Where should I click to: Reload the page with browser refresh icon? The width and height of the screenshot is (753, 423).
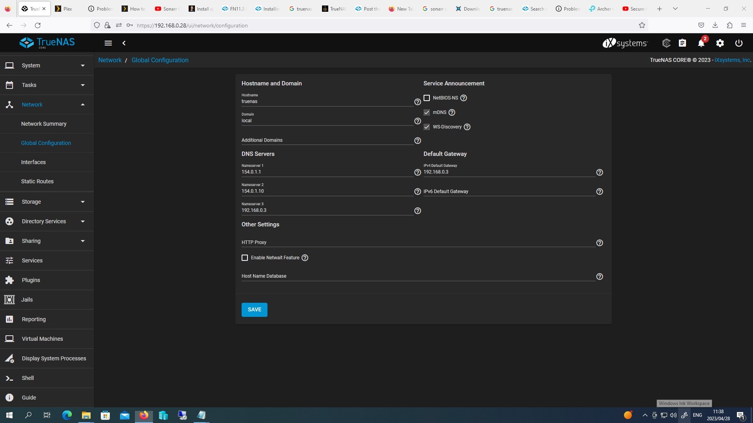(38, 25)
